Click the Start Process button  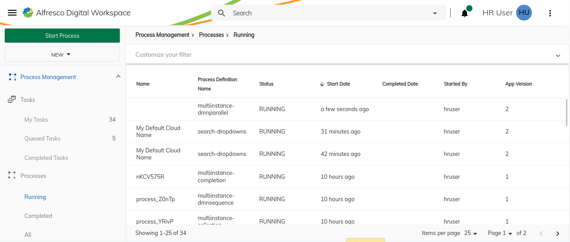pyautogui.click(x=62, y=36)
